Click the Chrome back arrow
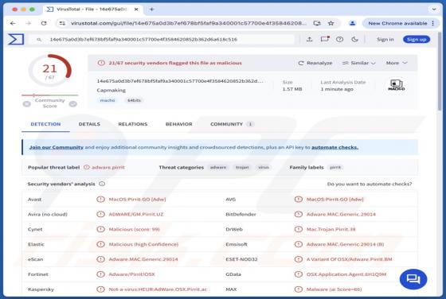 tap(13, 23)
